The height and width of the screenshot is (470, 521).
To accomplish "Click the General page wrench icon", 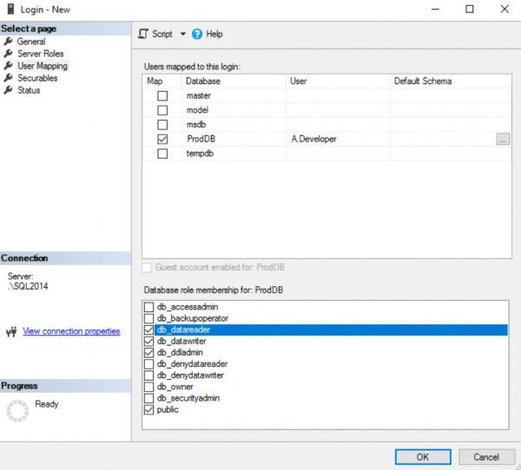I will click(9, 42).
